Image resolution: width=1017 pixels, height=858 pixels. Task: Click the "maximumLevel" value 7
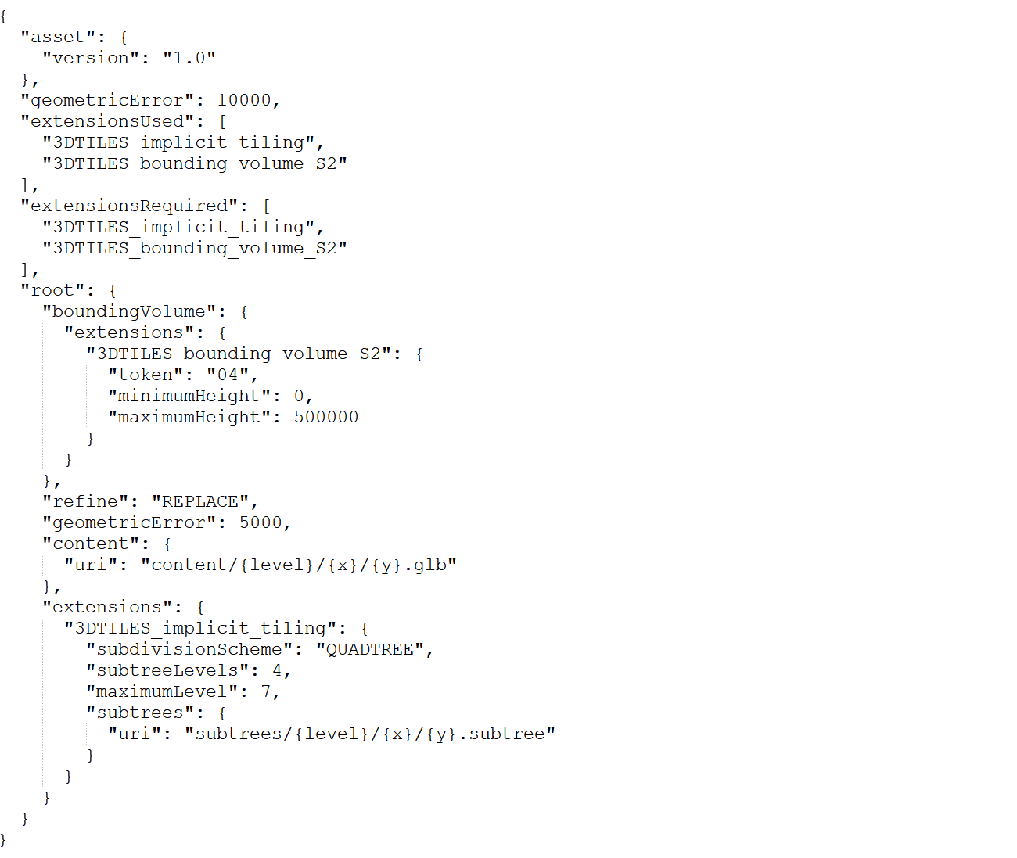[x=266, y=691]
